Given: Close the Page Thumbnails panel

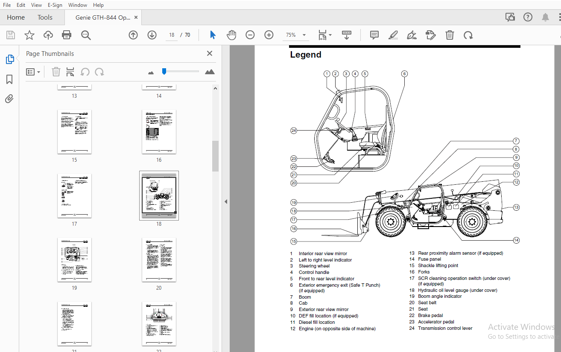Looking at the screenshot, I should tap(210, 53).
